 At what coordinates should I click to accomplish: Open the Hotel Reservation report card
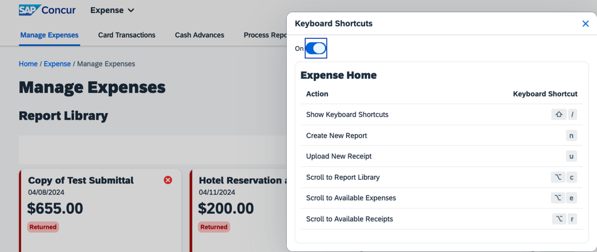point(238,211)
